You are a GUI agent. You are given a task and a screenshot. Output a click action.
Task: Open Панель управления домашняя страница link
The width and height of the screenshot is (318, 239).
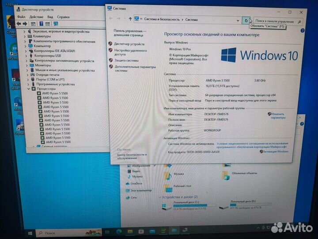(x=129, y=33)
